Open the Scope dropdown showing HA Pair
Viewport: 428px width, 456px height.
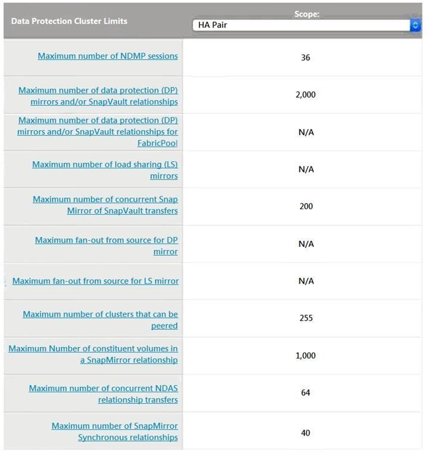301,25
